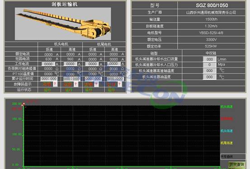Click the head motor low-speed fault '?' icon
Image resolution: width=250 pixels, height=169 pixels.
click(55, 84)
